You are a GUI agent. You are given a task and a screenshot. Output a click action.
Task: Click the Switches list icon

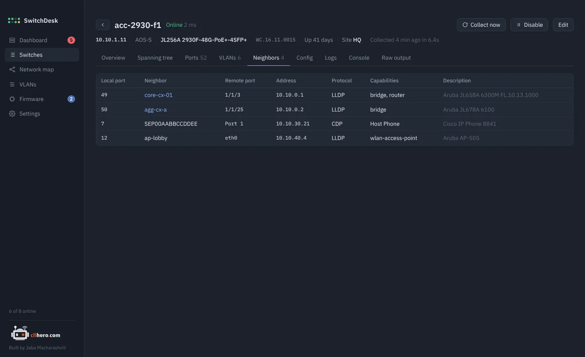(x=13, y=55)
